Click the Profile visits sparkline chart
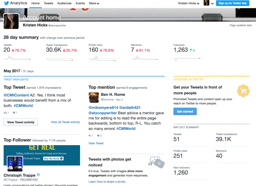256x186 pixels. pyautogui.click(x=102, y=58)
